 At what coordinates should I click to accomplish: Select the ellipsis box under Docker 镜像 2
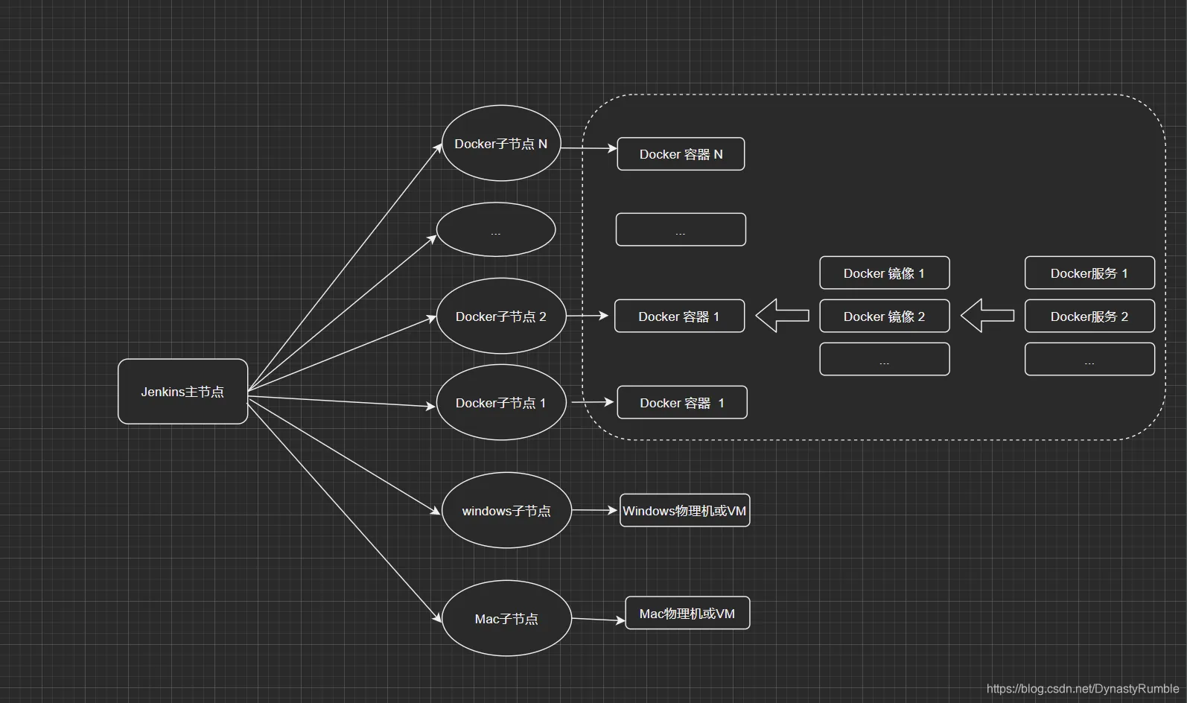(x=885, y=359)
